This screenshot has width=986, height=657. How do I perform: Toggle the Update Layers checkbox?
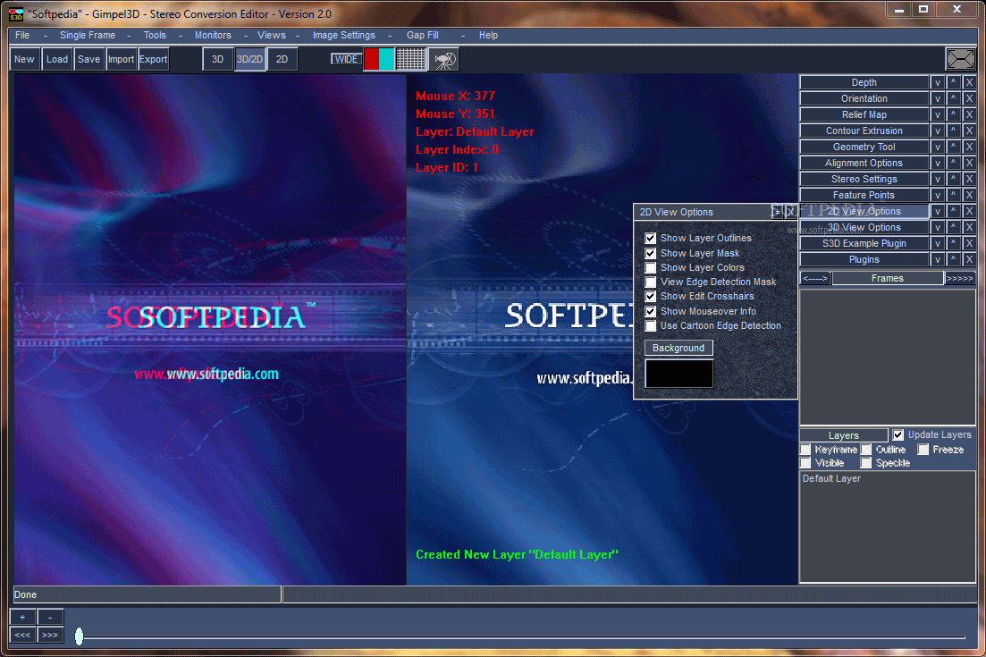898,434
